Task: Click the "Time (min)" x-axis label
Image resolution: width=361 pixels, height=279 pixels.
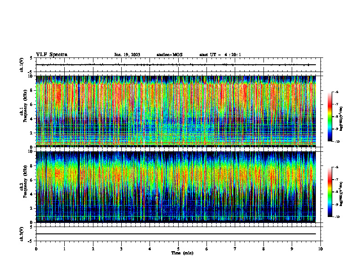Action: pos(182,253)
